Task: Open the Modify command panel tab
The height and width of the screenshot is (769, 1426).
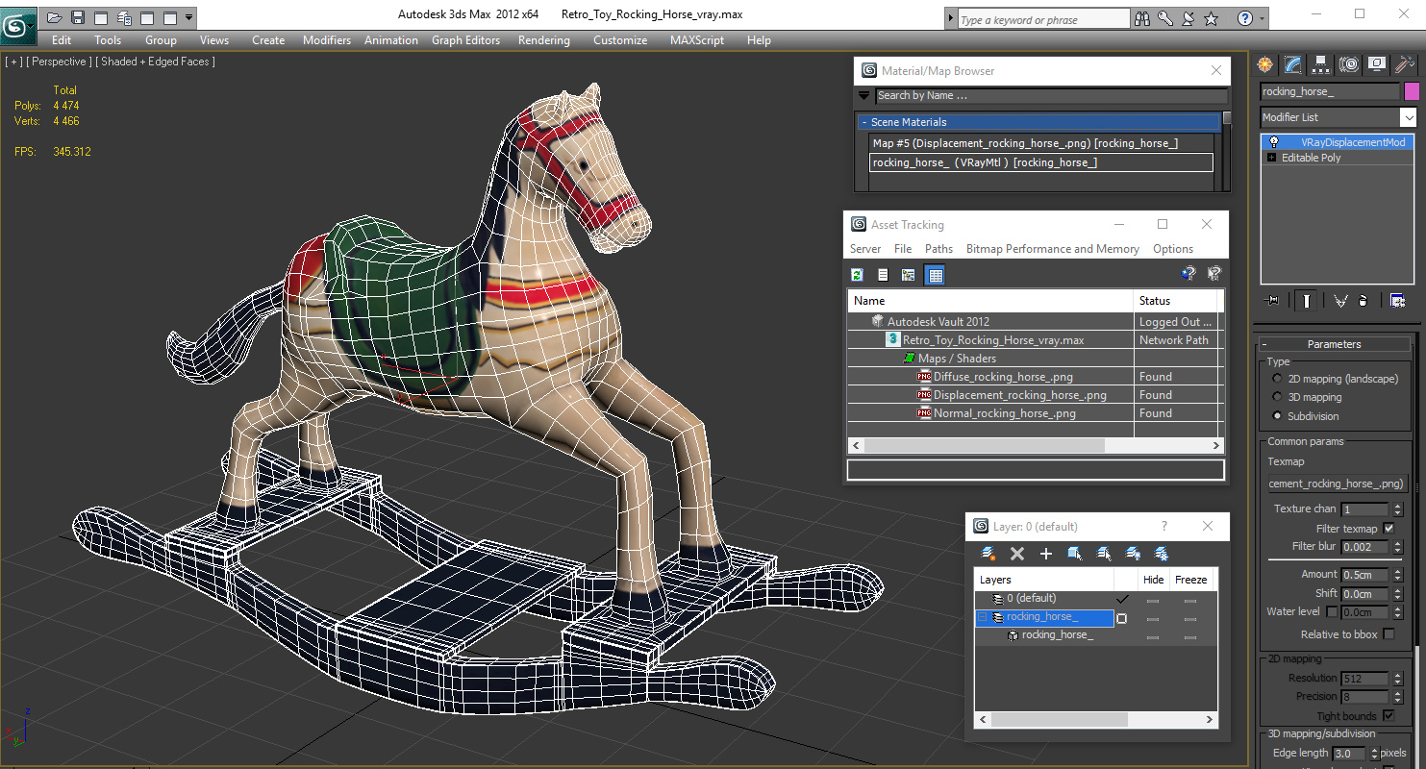Action: [x=1293, y=64]
